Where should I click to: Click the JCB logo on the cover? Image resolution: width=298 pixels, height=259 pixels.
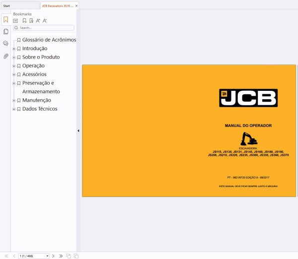point(248,98)
